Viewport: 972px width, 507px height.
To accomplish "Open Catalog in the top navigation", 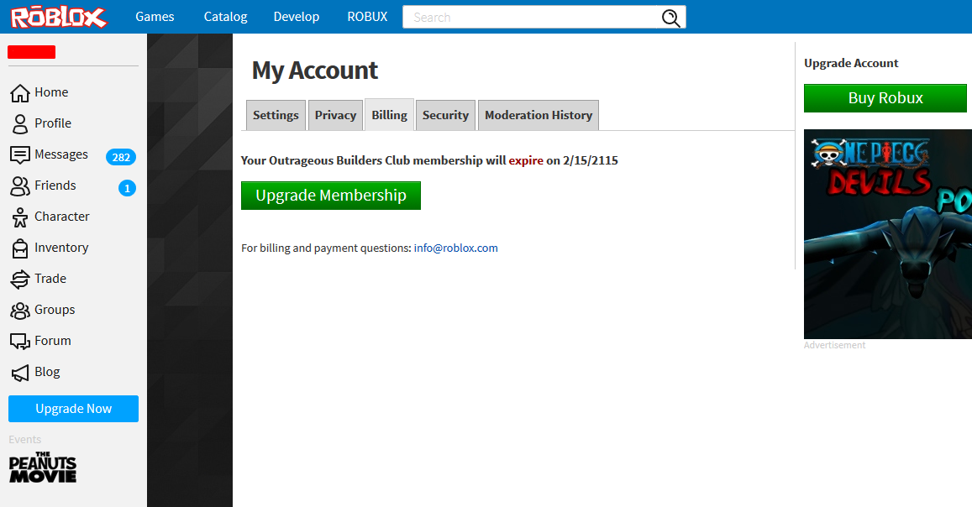I will point(226,17).
